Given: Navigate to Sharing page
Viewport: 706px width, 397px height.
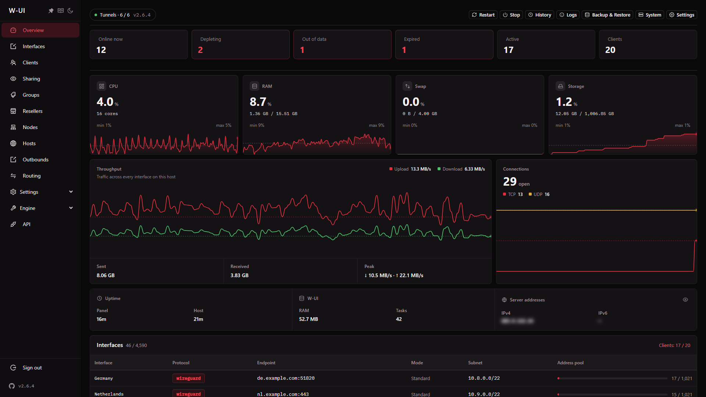Looking at the screenshot, I should (x=40, y=79).
